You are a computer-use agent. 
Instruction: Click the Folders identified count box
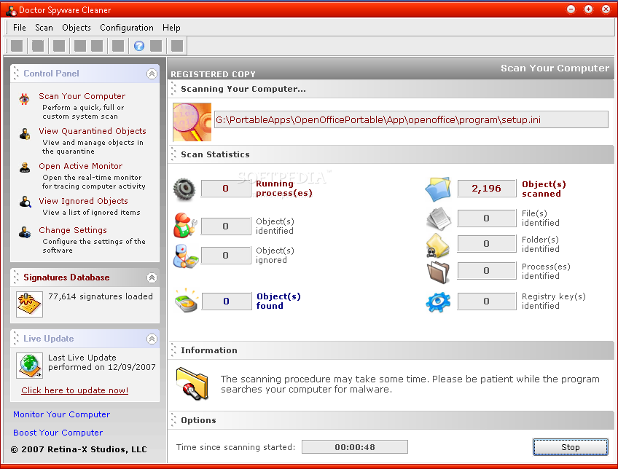coord(487,244)
